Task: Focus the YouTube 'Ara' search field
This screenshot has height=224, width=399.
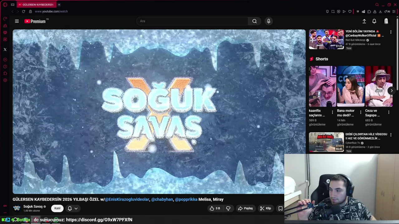Action: pos(192,21)
